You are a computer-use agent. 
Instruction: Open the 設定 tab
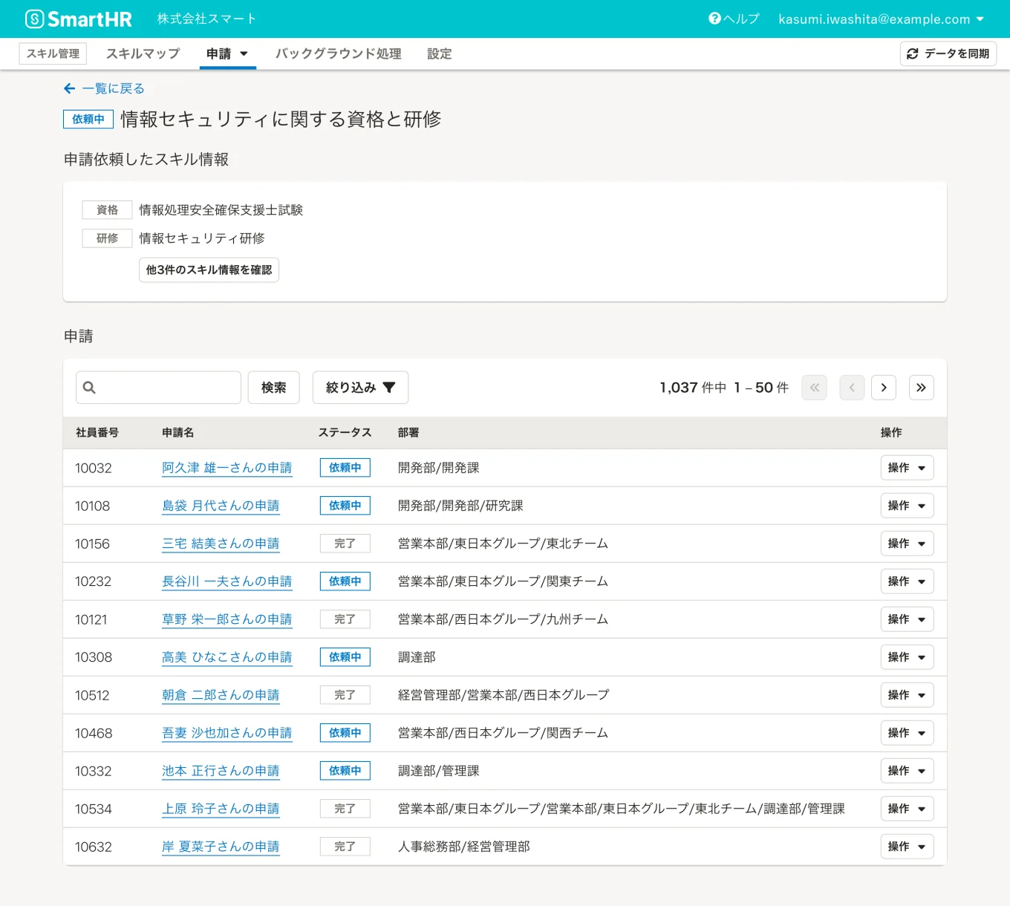440,53
